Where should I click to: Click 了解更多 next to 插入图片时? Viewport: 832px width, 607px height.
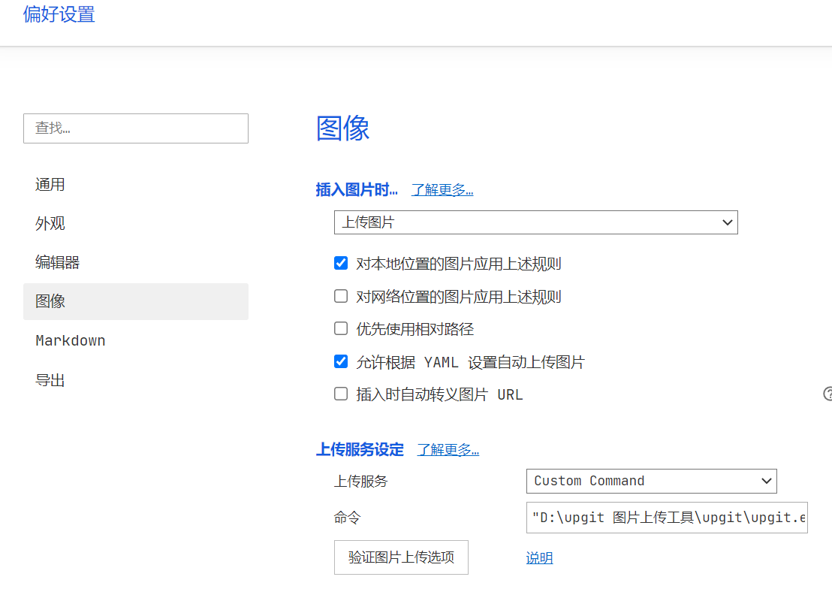[x=442, y=190]
